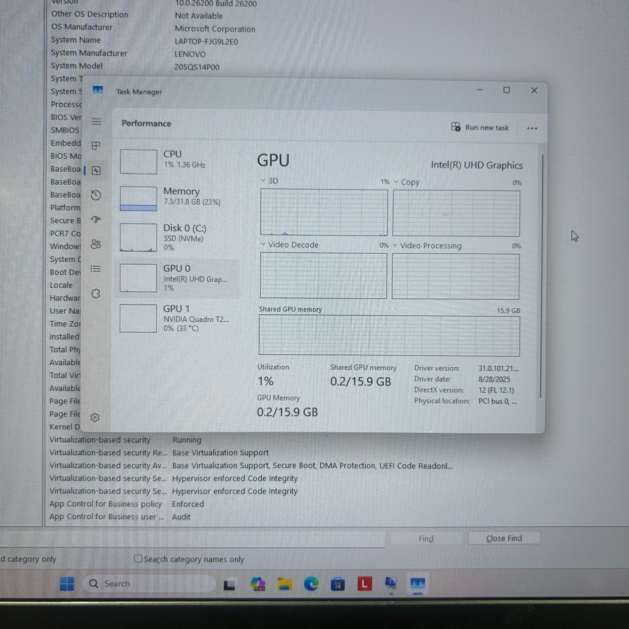This screenshot has width=629, height=629.
Task: Expand the Copy engine graph dropdown
Action: click(396, 182)
